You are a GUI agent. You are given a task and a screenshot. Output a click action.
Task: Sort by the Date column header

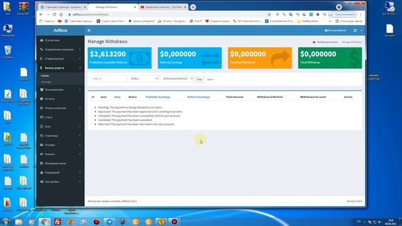coord(117,97)
